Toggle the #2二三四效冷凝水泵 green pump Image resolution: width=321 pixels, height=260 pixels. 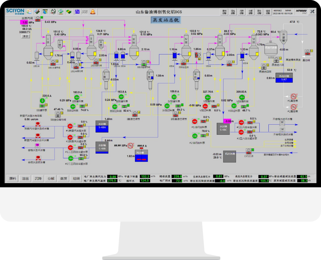[71, 158]
